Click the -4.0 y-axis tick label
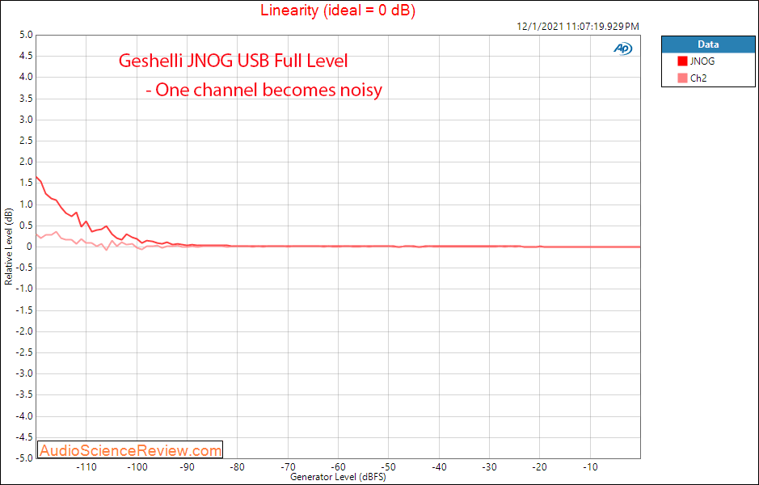This screenshot has width=759, height=485. (25, 416)
